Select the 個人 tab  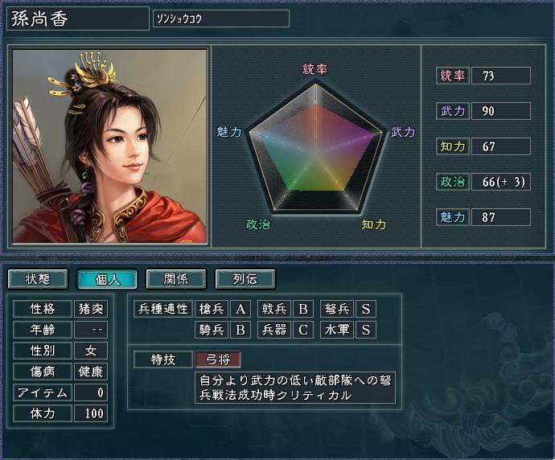tap(107, 279)
